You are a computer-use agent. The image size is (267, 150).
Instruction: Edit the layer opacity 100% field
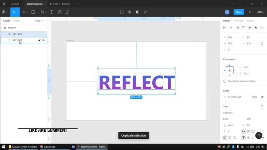pyautogui.click(x=254, y=97)
